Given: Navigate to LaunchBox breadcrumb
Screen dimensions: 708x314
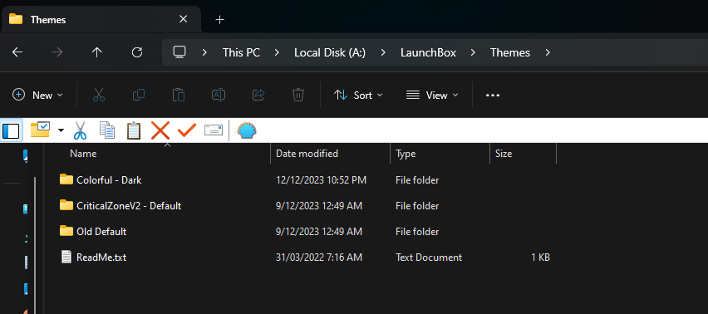Looking at the screenshot, I should pos(428,53).
